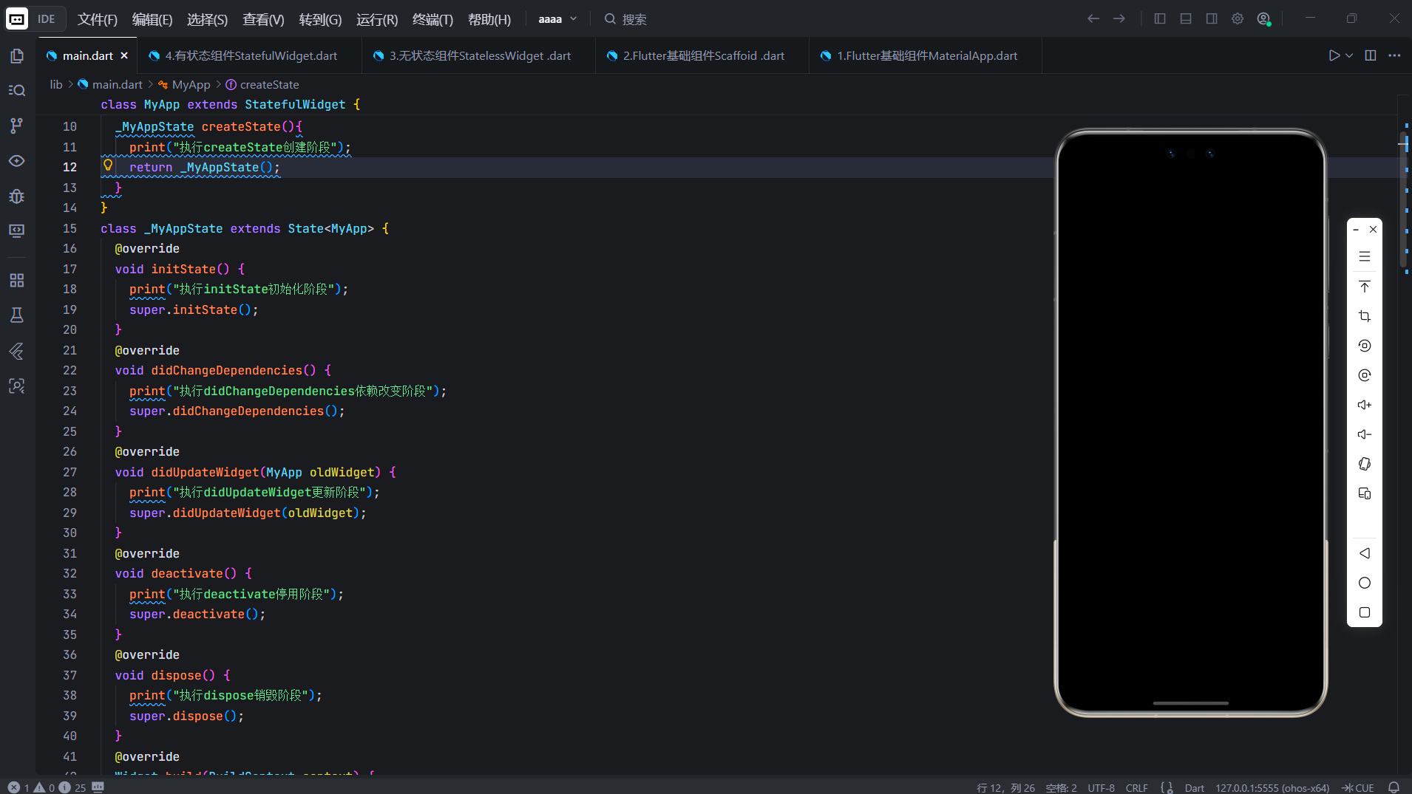The width and height of the screenshot is (1412, 794).
Task: Open source control branch icon
Action: pyautogui.click(x=17, y=126)
